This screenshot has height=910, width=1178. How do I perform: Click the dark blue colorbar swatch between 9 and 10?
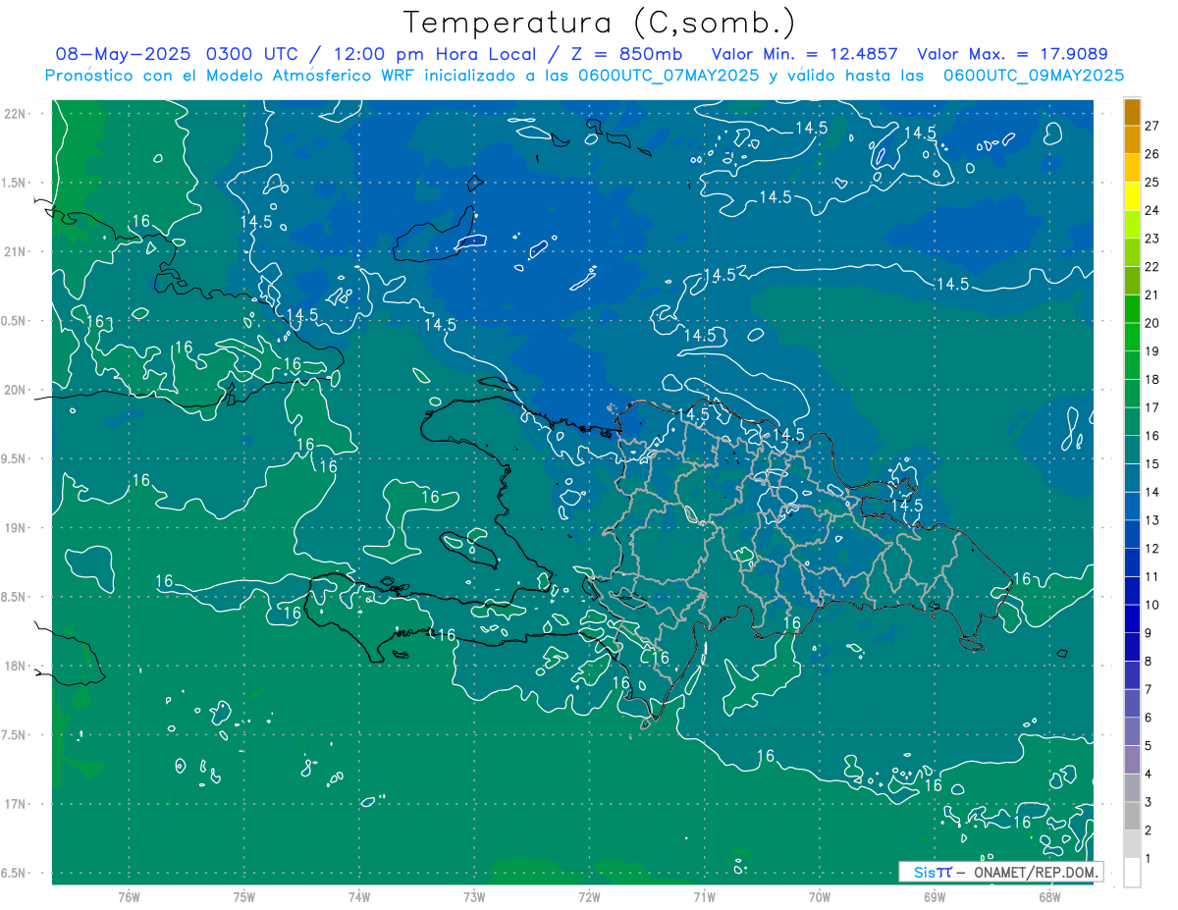coord(1132,618)
